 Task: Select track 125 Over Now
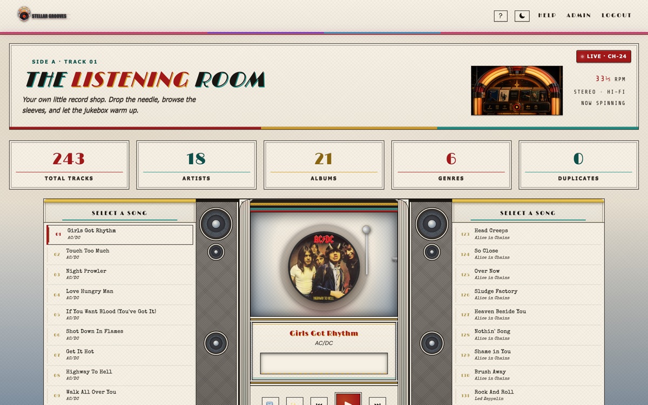point(528,274)
